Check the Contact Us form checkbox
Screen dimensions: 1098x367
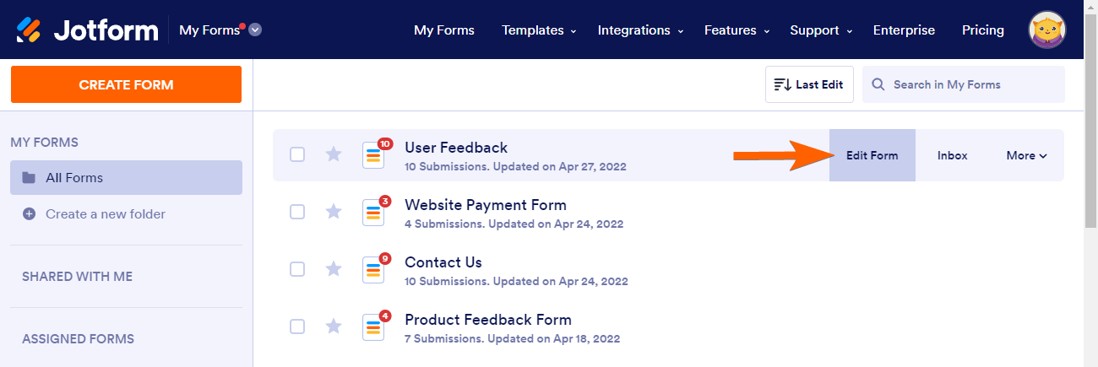pyautogui.click(x=297, y=269)
